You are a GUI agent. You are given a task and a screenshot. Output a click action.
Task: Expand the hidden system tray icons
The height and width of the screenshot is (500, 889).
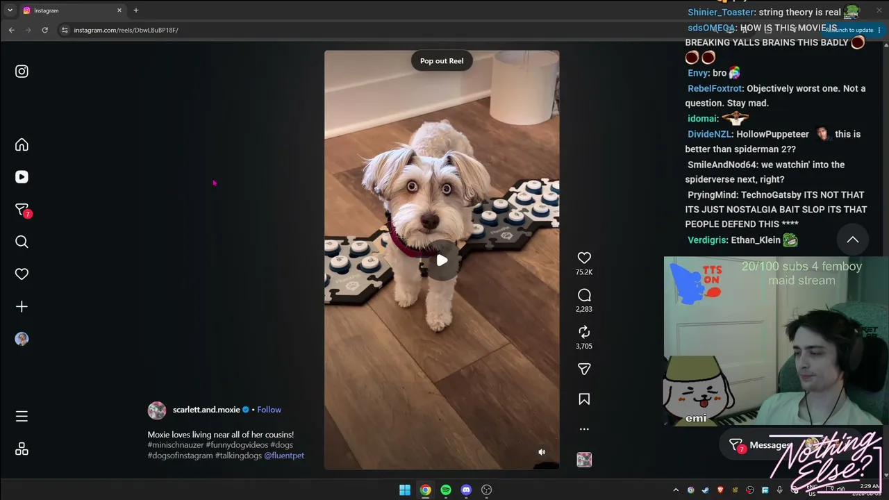pos(676,490)
